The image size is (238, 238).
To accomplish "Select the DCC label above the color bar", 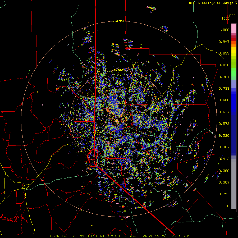I will click(x=232, y=16).
